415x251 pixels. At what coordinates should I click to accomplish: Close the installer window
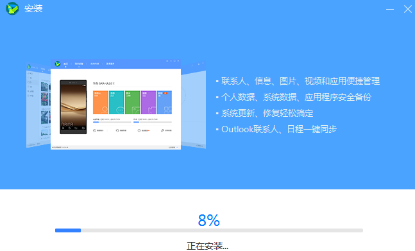point(408,9)
